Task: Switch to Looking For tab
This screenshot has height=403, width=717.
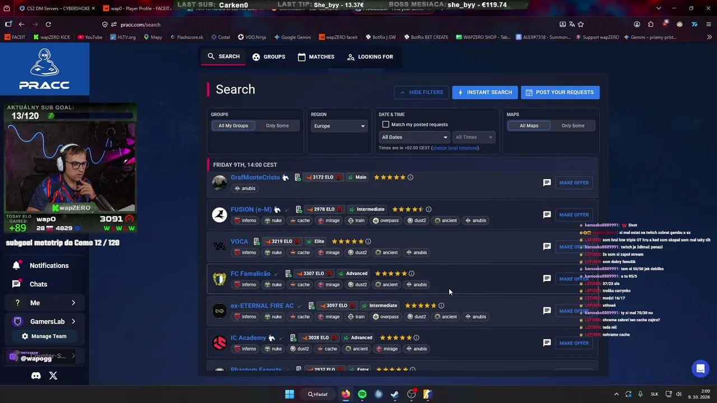Action: click(x=370, y=57)
